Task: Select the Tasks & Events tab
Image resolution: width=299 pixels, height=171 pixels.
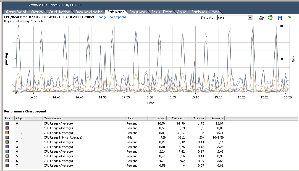Action: [162, 12]
